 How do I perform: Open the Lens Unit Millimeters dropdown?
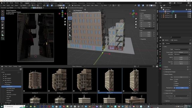181,54
